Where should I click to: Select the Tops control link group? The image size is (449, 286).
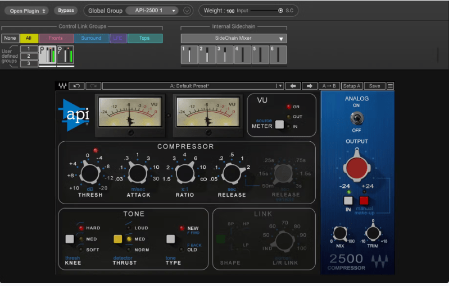click(x=145, y=38)
